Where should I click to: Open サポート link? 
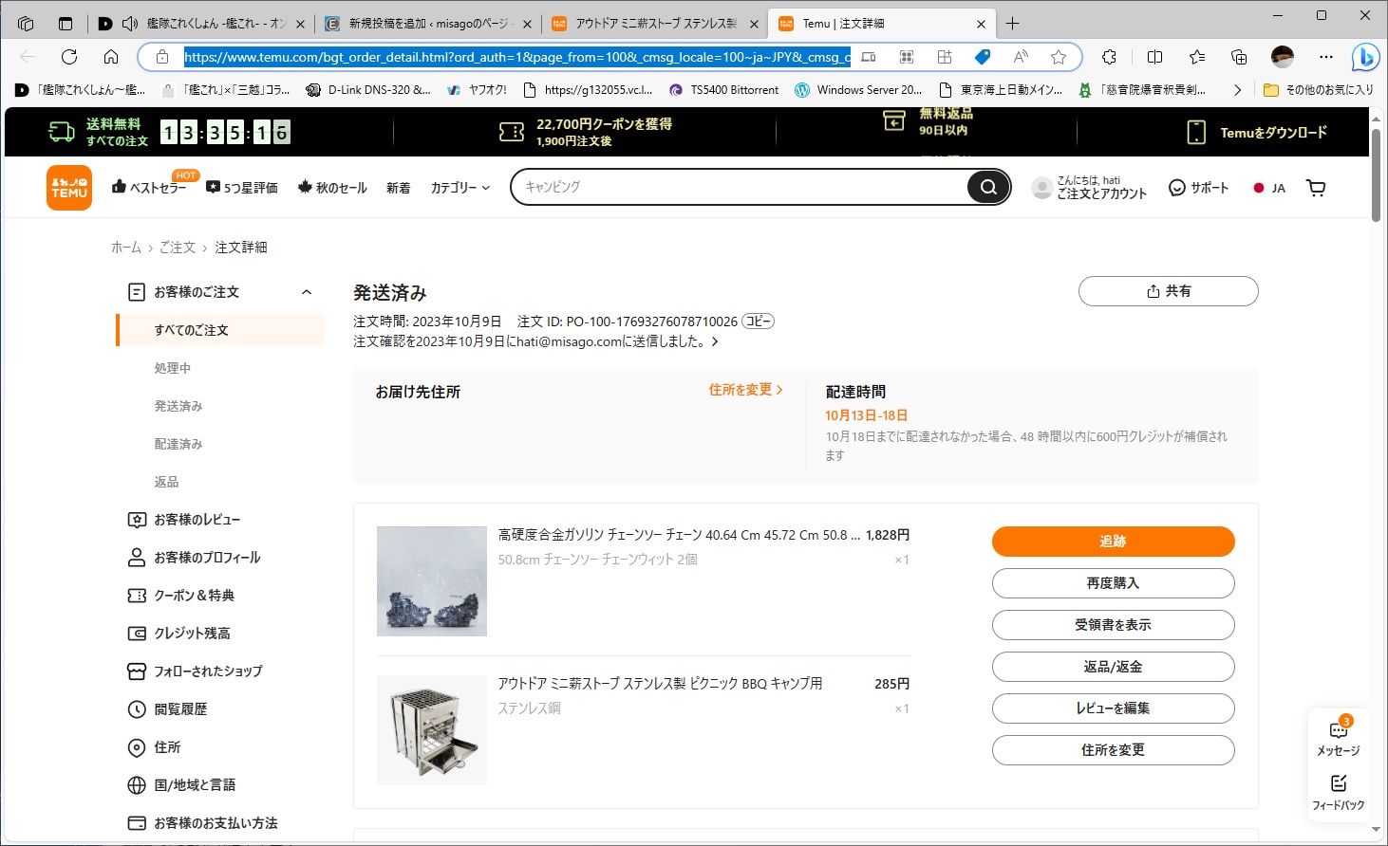(1198, 188)
